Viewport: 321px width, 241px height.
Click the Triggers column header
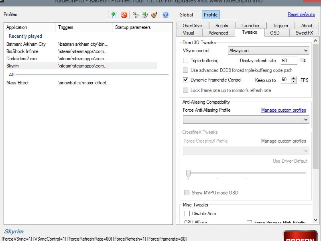[x=84, y=27]
